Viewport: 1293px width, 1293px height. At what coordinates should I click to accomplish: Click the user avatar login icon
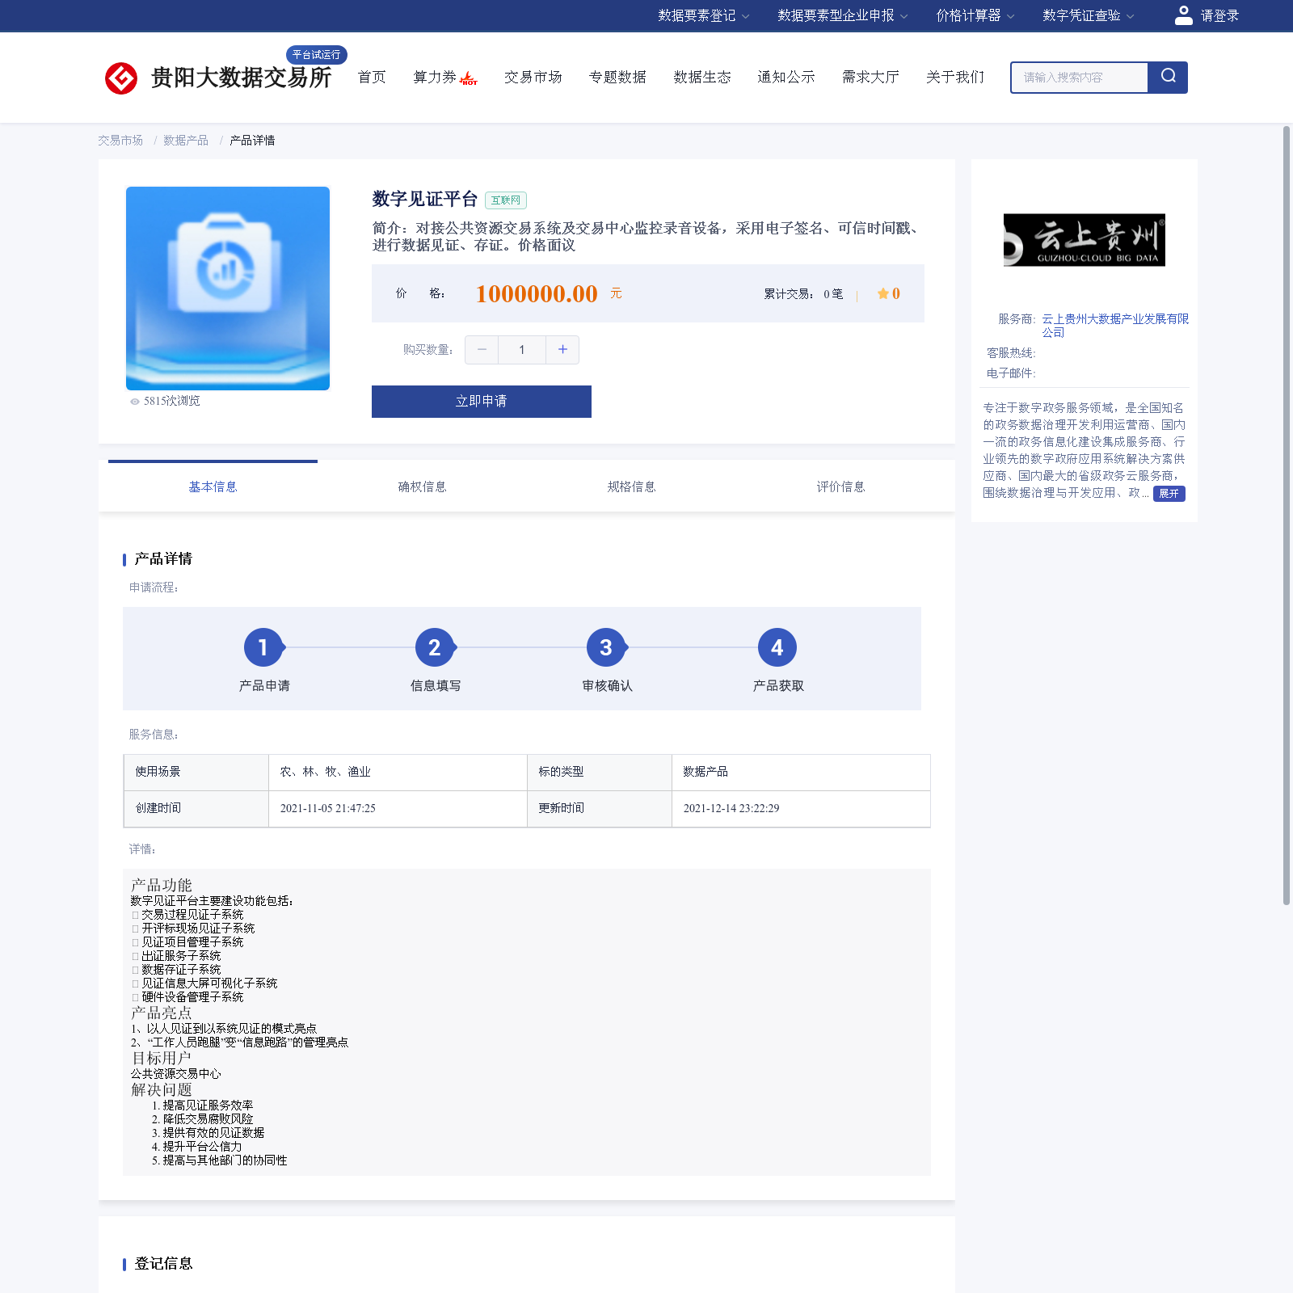pyautogui.click(x=1183, y=15)
